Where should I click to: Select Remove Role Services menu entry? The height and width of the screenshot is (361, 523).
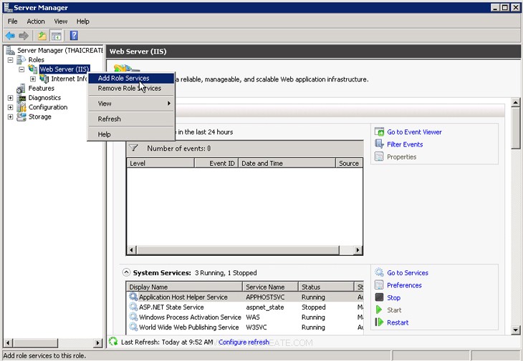[129, 89]
